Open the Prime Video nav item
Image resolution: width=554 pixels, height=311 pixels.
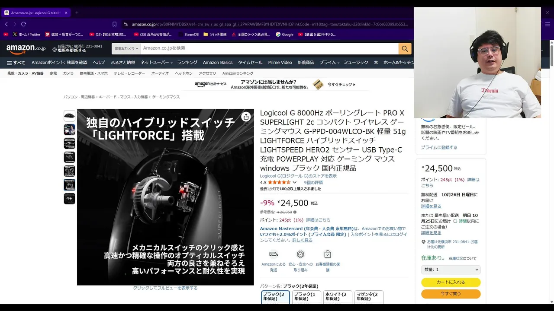(280, 63)
